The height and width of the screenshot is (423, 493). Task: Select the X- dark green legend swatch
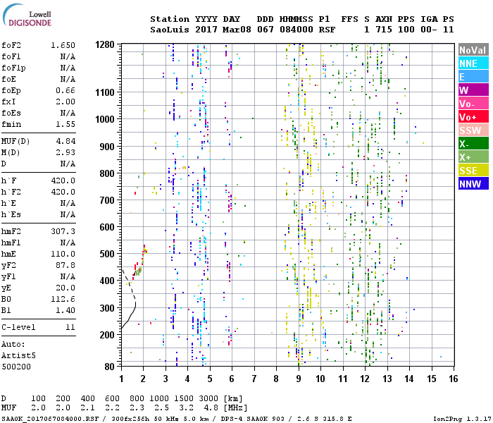473,144
